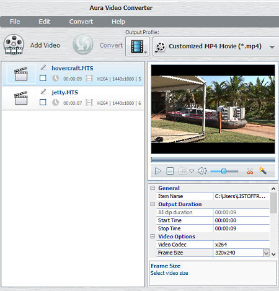
Task: Click the Item Name property label
Action: tap(170, 196)
